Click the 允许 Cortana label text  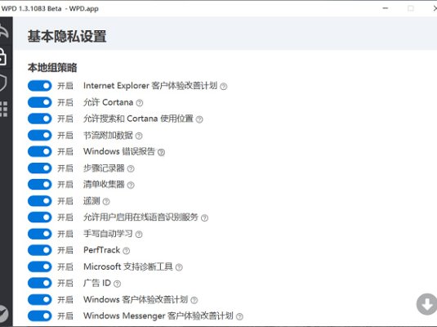click(x=108, y=102)
